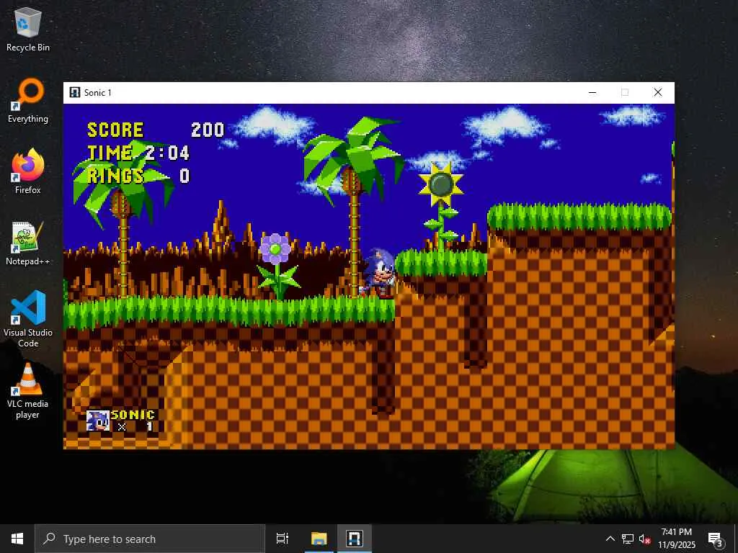Click the Windows Start button

17,539
